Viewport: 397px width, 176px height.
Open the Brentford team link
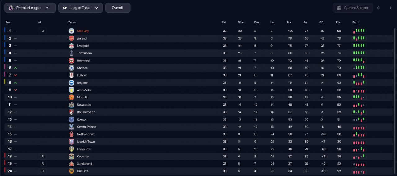(83, 61)
